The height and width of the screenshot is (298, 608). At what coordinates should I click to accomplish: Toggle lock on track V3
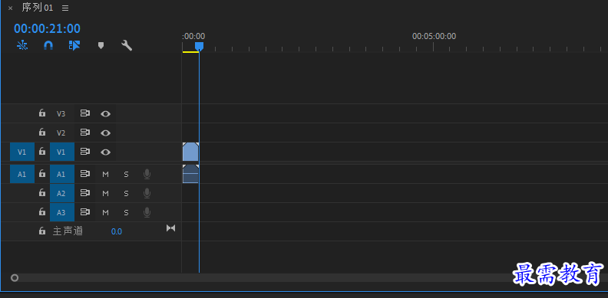pyautogui.click(x=42, y=113)
